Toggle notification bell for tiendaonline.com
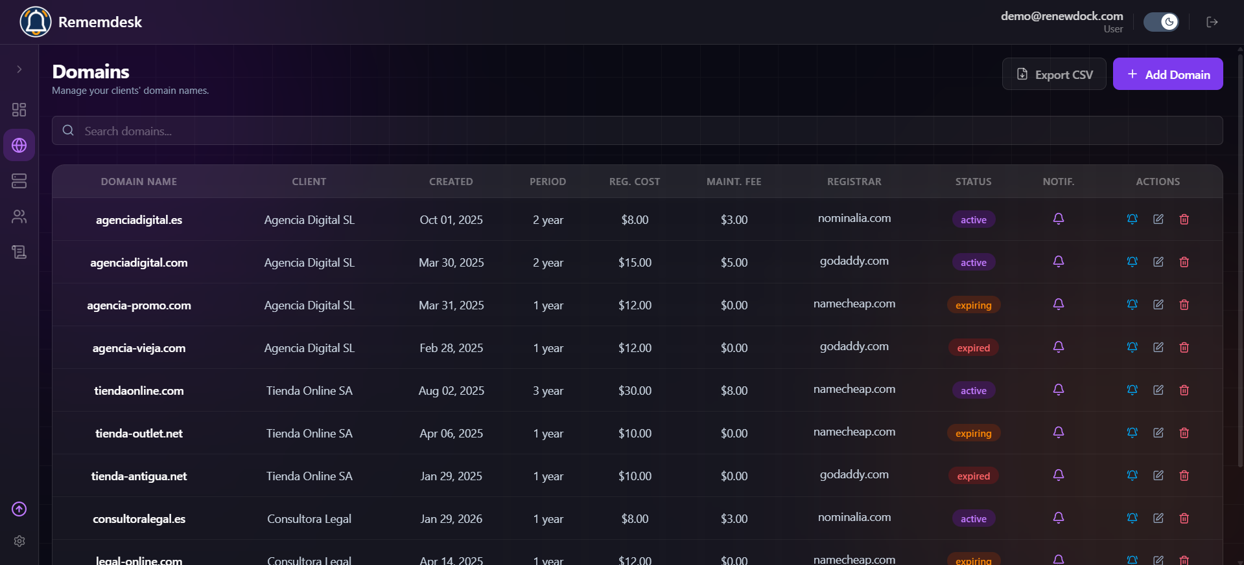This screenshot has width=1244, height=565. (x=1059, y=390)
